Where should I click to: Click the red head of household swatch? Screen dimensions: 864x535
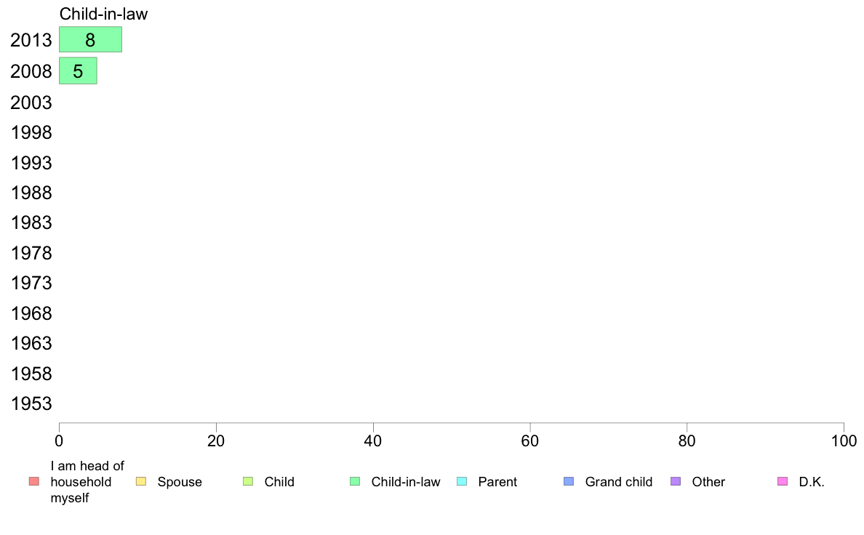(34, 481)
